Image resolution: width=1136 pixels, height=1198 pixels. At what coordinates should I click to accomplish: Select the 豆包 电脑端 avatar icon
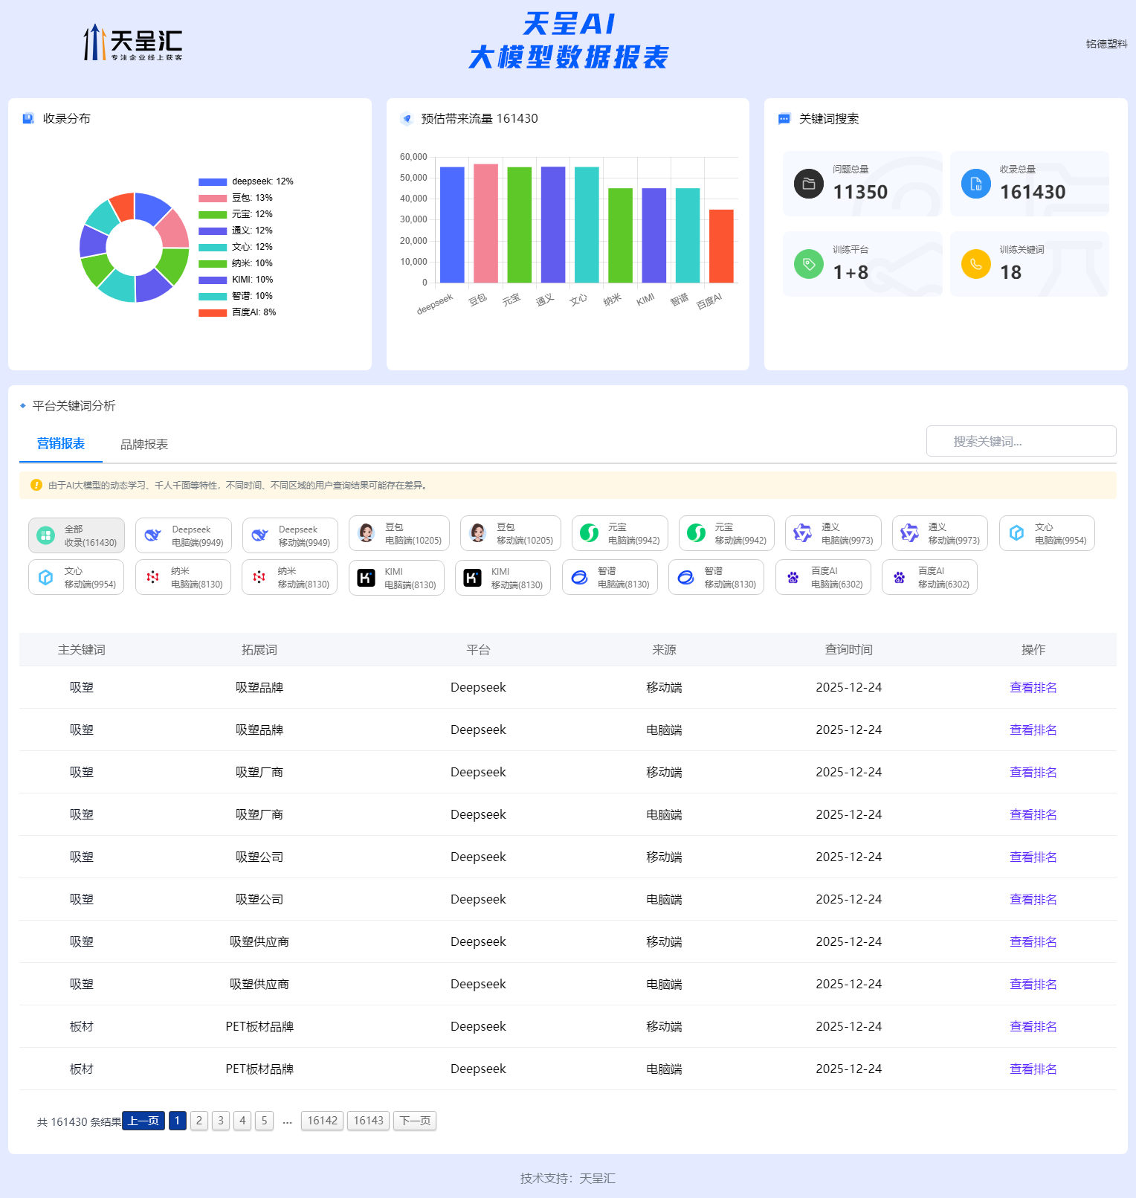point(366,533)
